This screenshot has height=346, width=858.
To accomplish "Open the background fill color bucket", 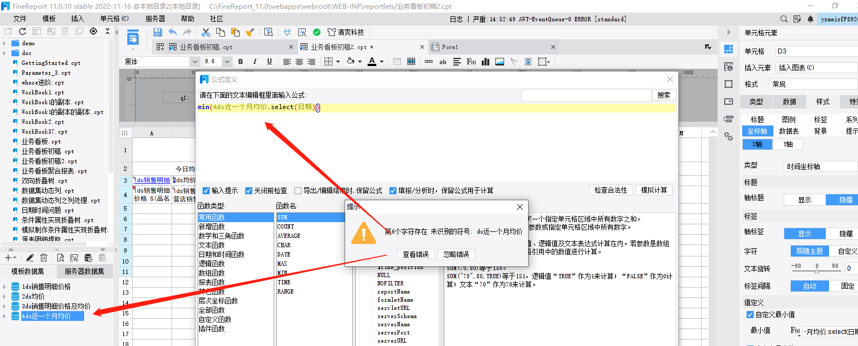I will [x=351, y=62].
